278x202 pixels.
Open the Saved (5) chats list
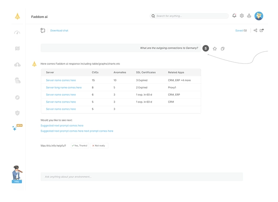tap(241, 30)
